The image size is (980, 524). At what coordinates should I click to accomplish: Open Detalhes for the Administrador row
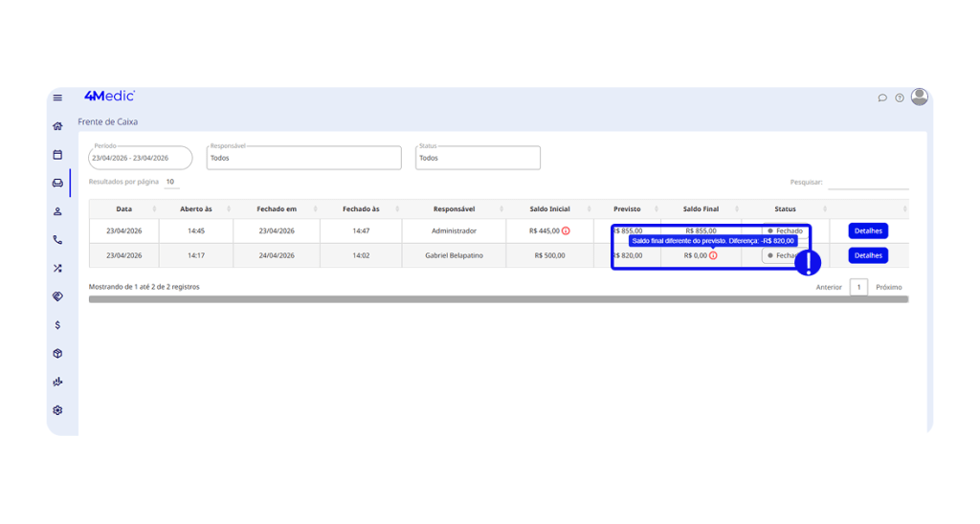pos(868,230)
